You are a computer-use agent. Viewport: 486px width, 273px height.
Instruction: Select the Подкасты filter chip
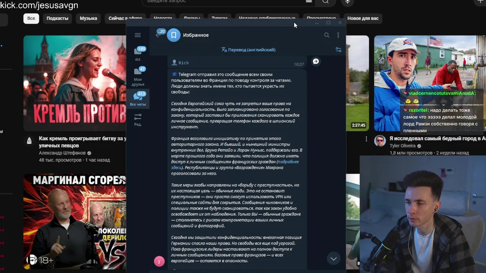(x=57, y=18)
